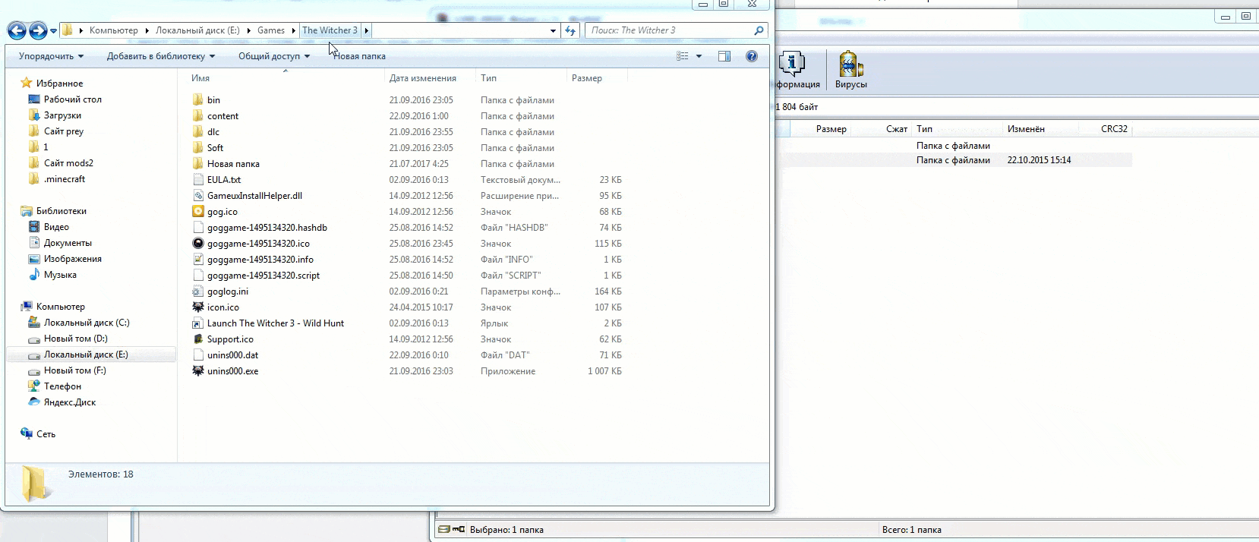Open the Launch The Witcher 3 shortcut

(275, 323)
